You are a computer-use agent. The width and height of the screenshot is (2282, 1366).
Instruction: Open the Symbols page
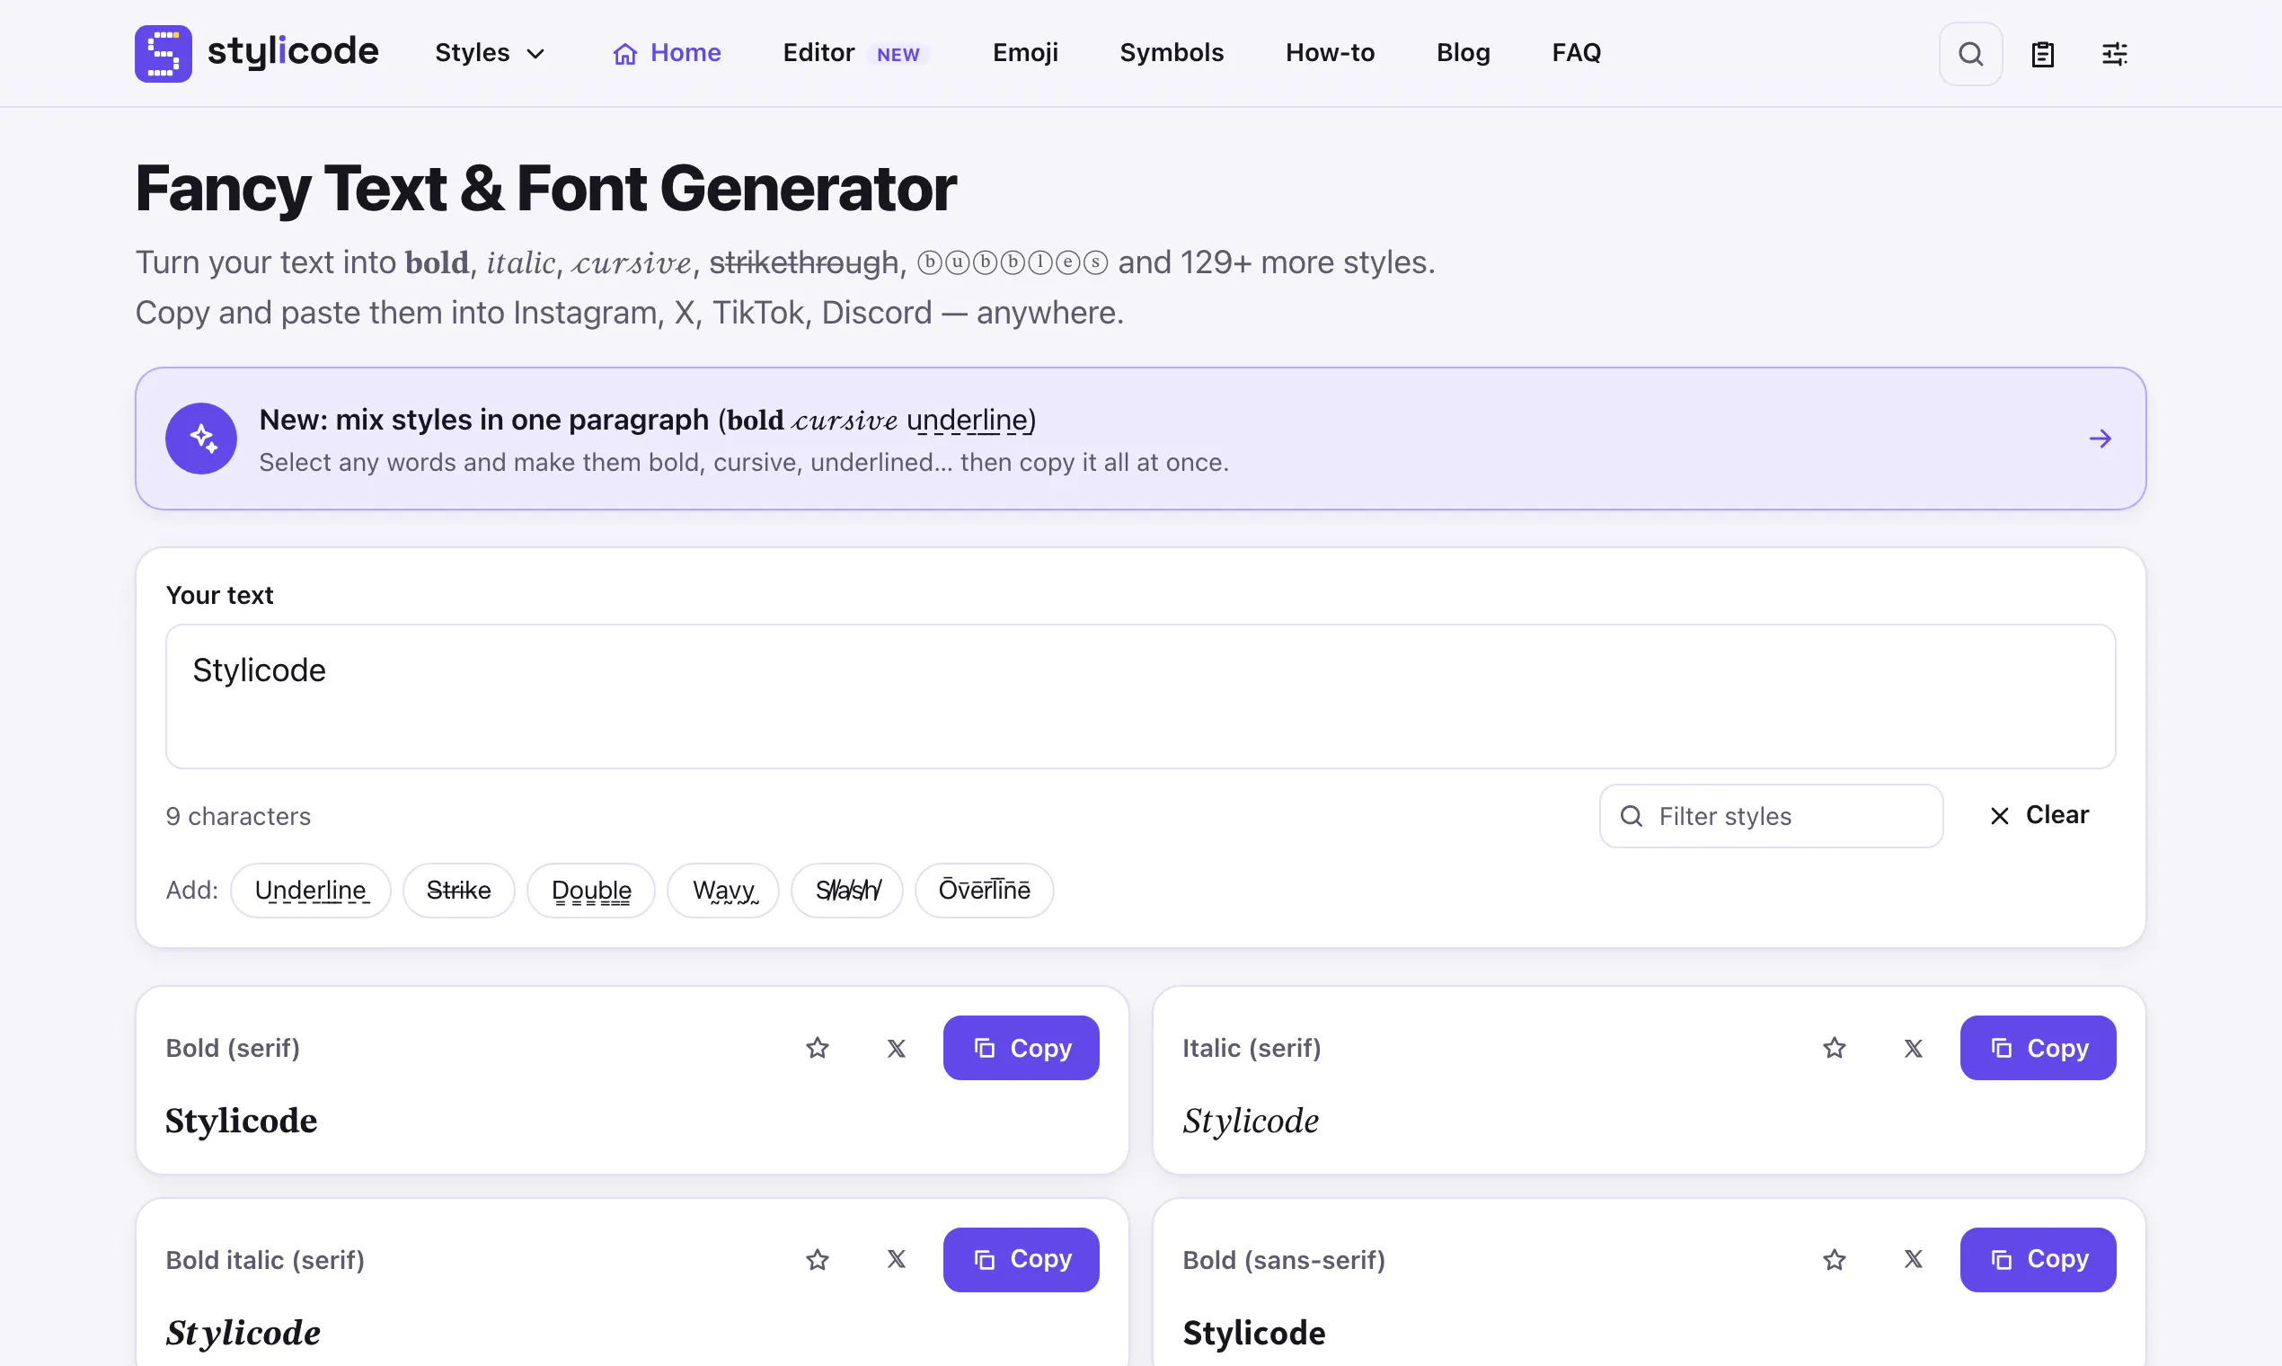pyautogui.click(x=1171, y=53)
